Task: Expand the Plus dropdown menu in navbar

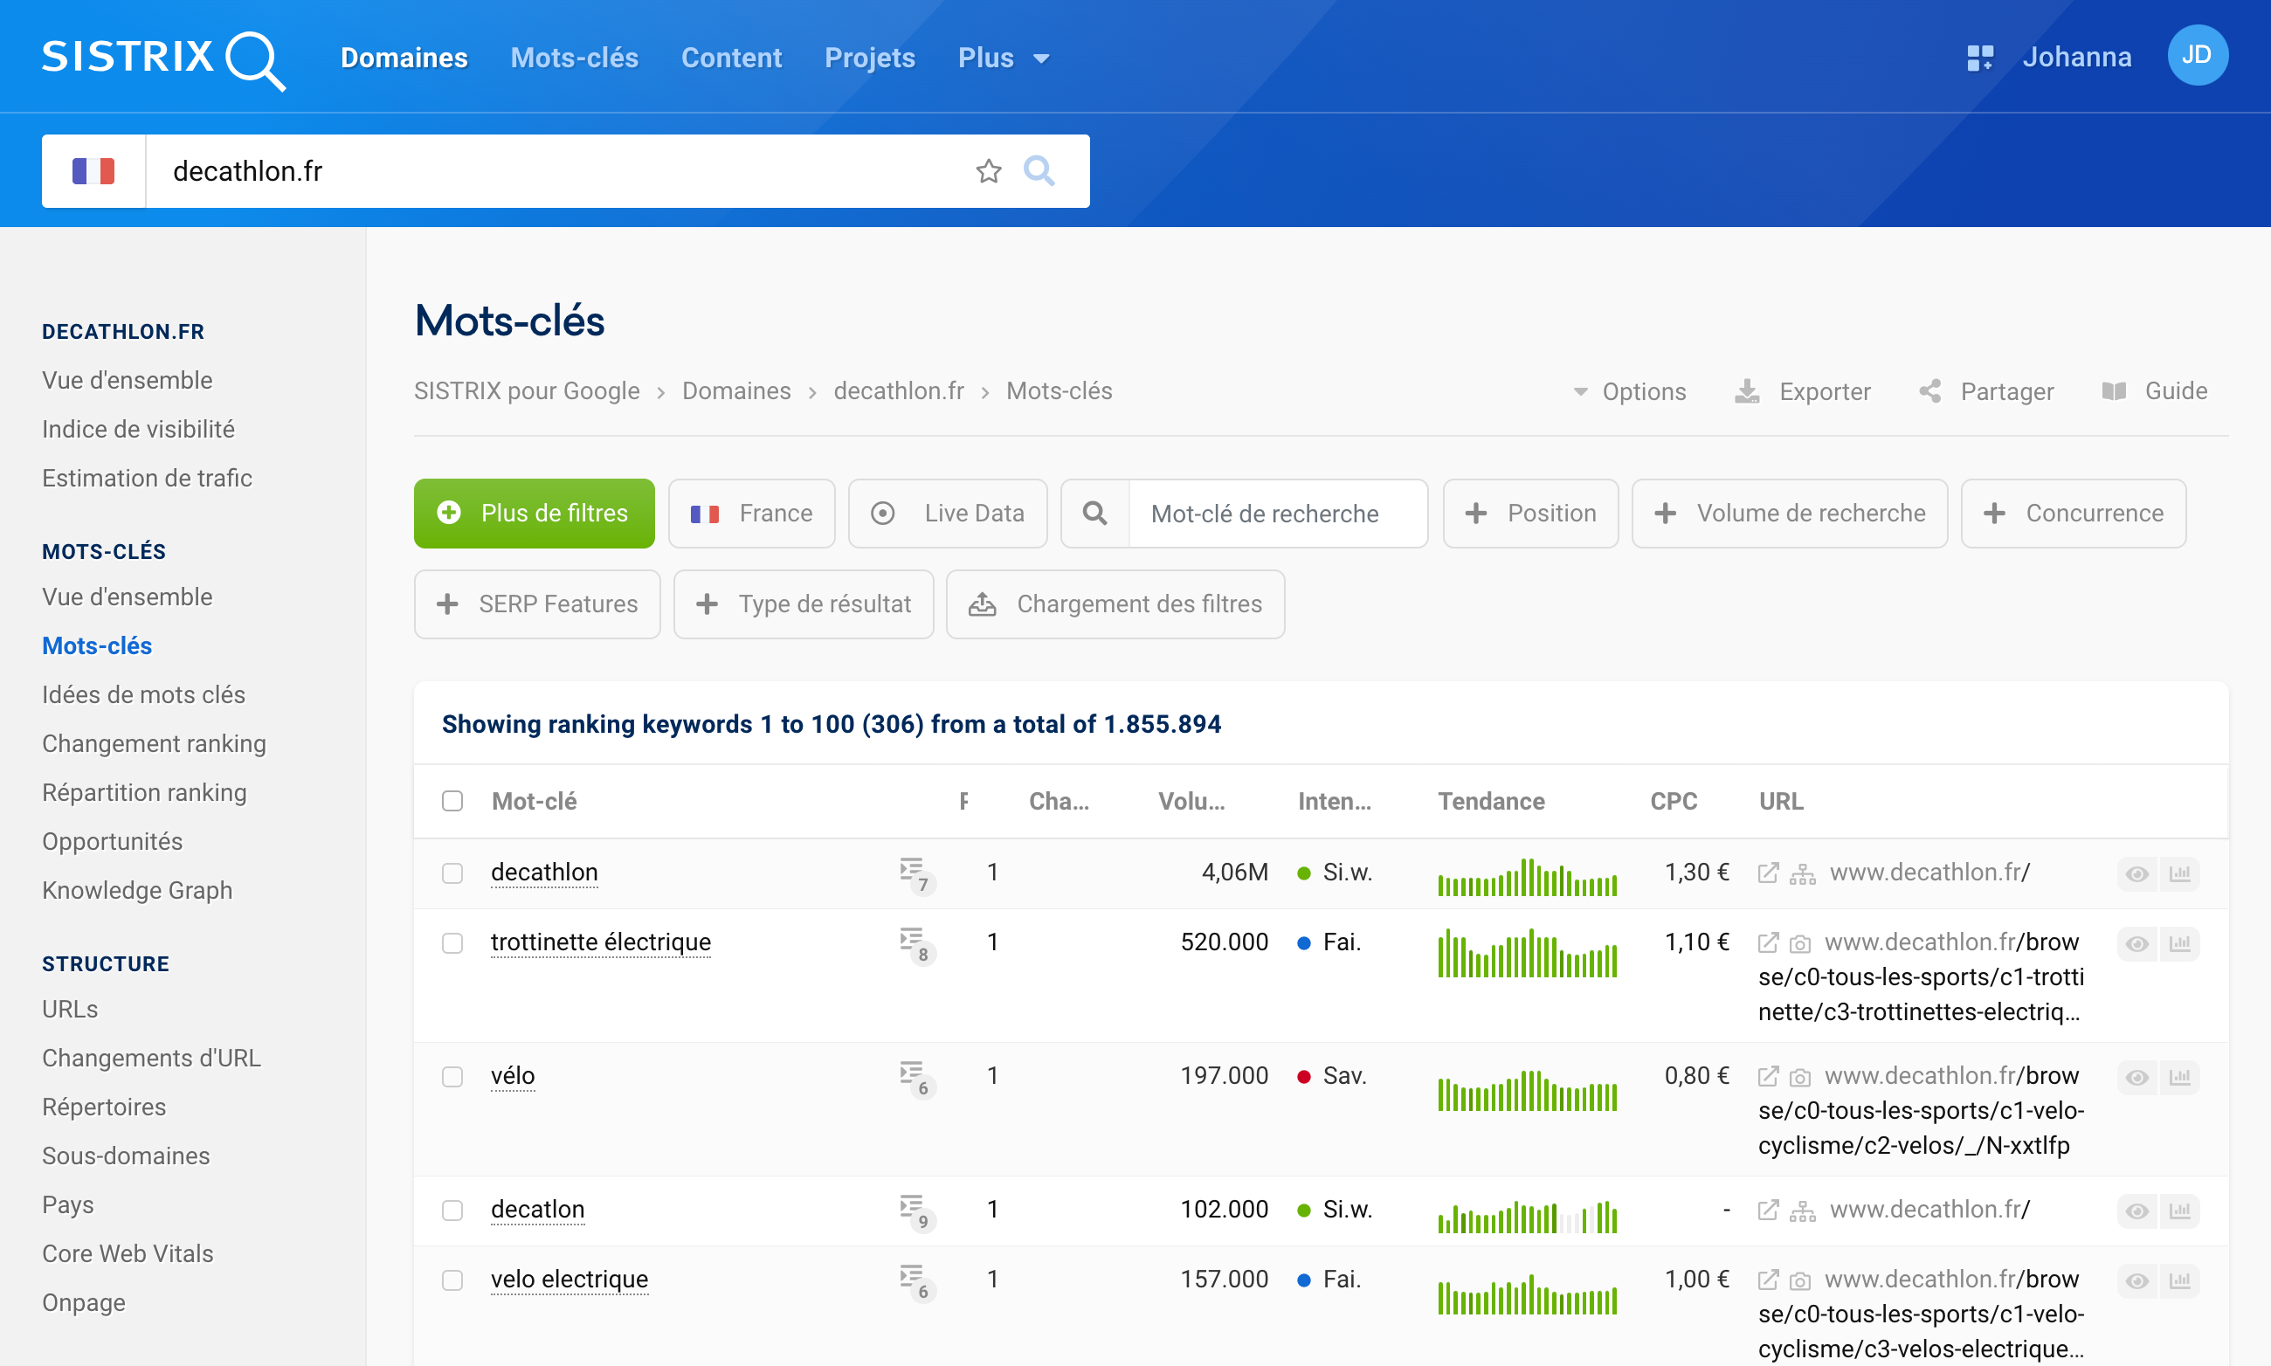Action: tap(996, 57)
